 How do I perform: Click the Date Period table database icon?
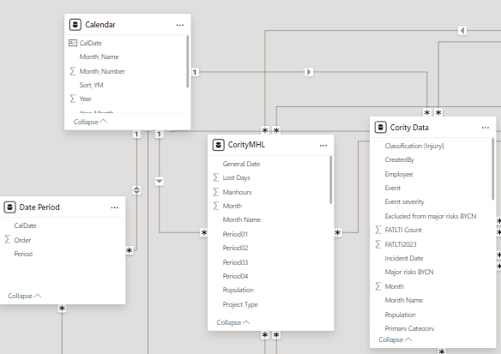(9, 207)
